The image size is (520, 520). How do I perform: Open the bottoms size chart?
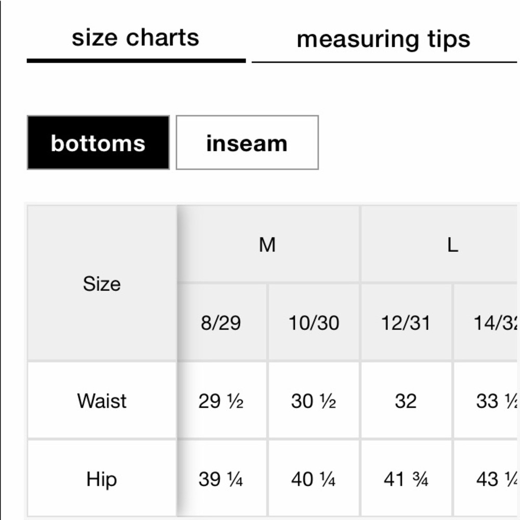[98, 142]
